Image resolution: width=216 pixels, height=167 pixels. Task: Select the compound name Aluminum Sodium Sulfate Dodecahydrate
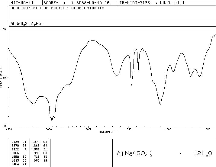click(x=57, y=8)
